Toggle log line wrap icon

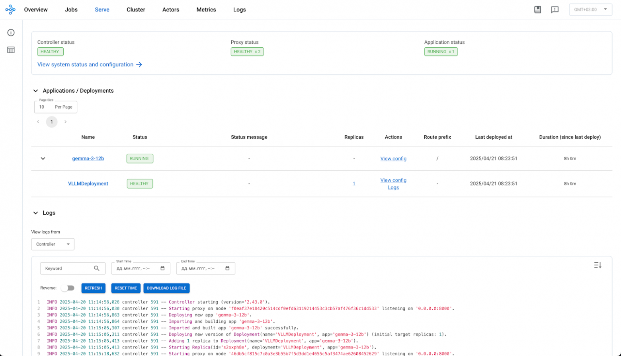(598, 265)
